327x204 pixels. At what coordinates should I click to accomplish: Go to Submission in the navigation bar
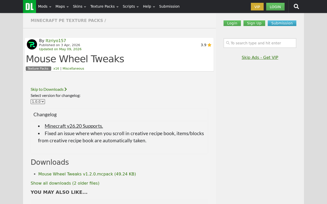[x=169, y=7]
